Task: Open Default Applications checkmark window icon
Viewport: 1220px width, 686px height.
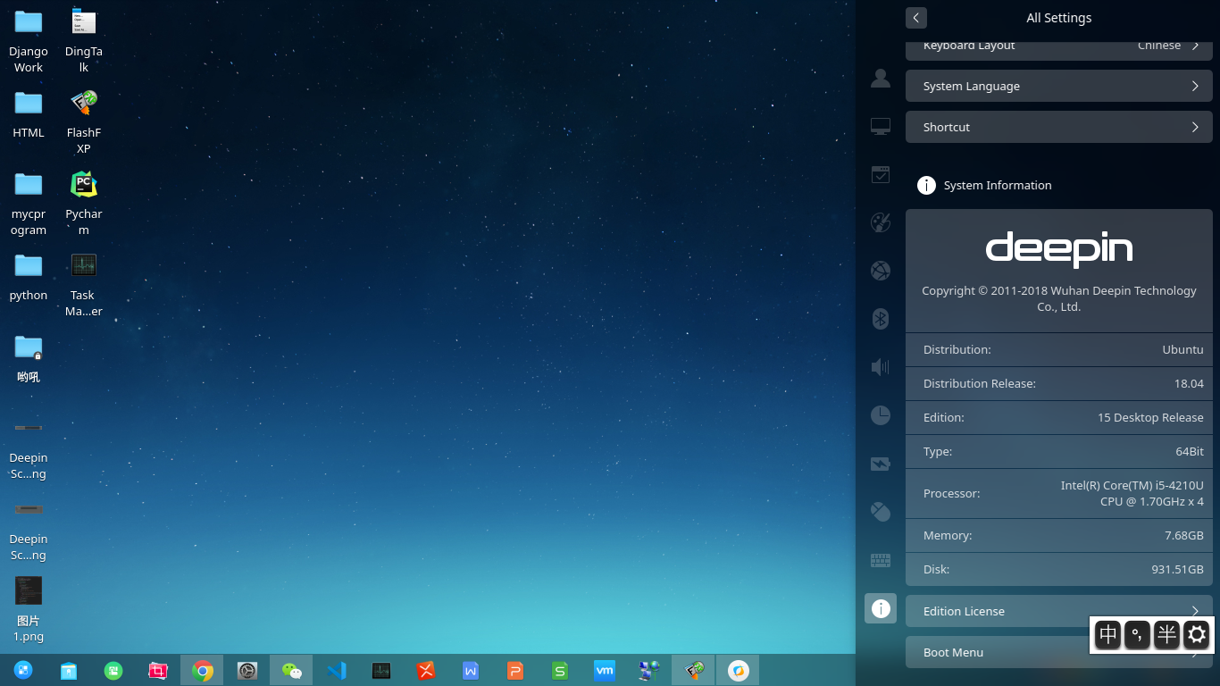Action: (881, 174)
